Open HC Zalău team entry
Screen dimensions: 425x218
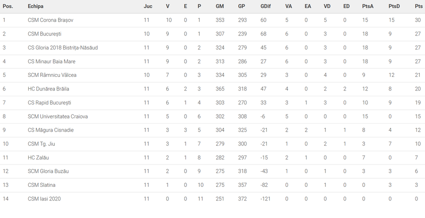tap(38, 158)
